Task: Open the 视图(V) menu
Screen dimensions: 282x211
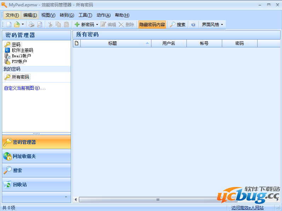Action: point(48,15)
